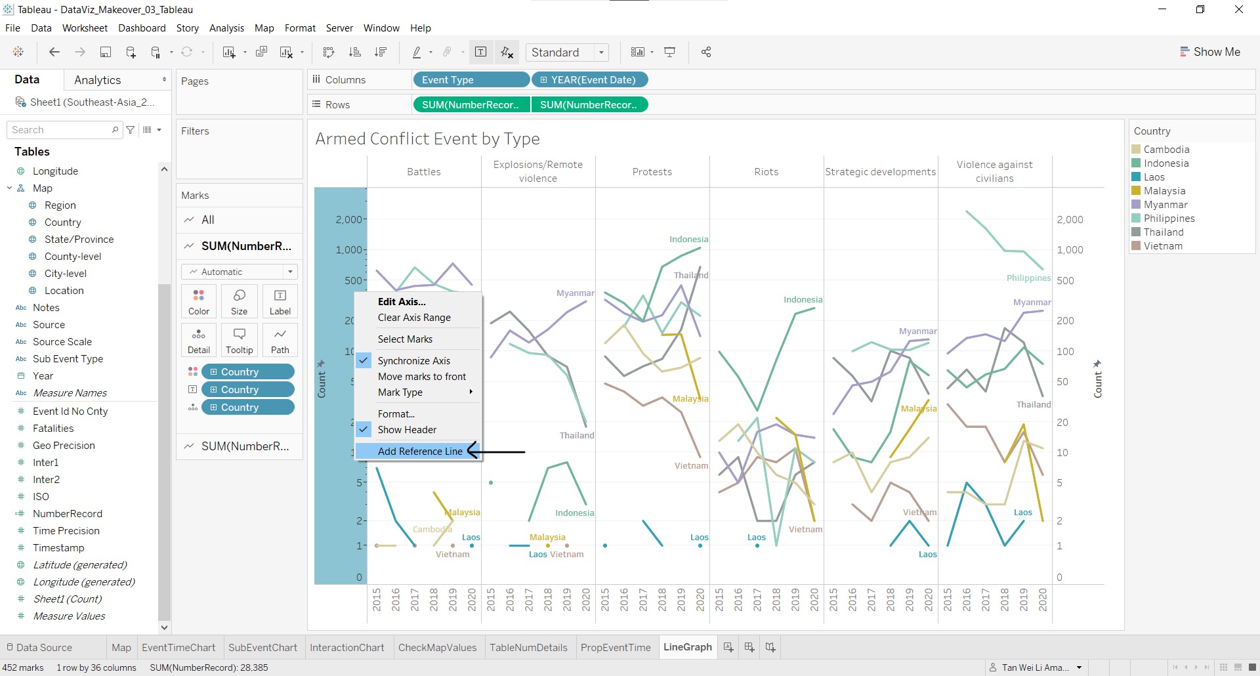Open Presentation mode from the toolbar
Image resolution: width=1260 pixels, height=676 pixels.
(x=670, y=53)
